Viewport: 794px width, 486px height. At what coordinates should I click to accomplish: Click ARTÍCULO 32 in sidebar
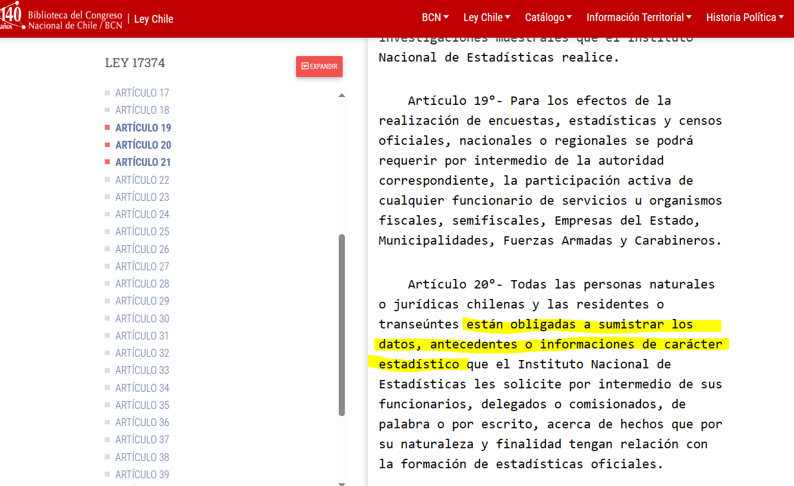click(142, 353)
